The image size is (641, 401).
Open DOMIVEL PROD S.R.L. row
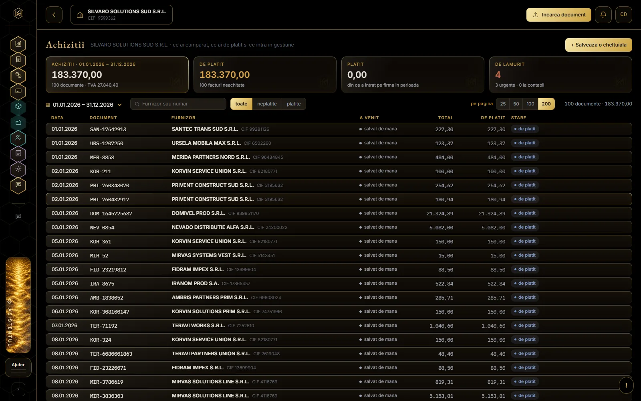tap(339, 213)
